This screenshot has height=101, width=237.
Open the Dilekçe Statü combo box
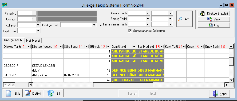[x=94, y=25]
